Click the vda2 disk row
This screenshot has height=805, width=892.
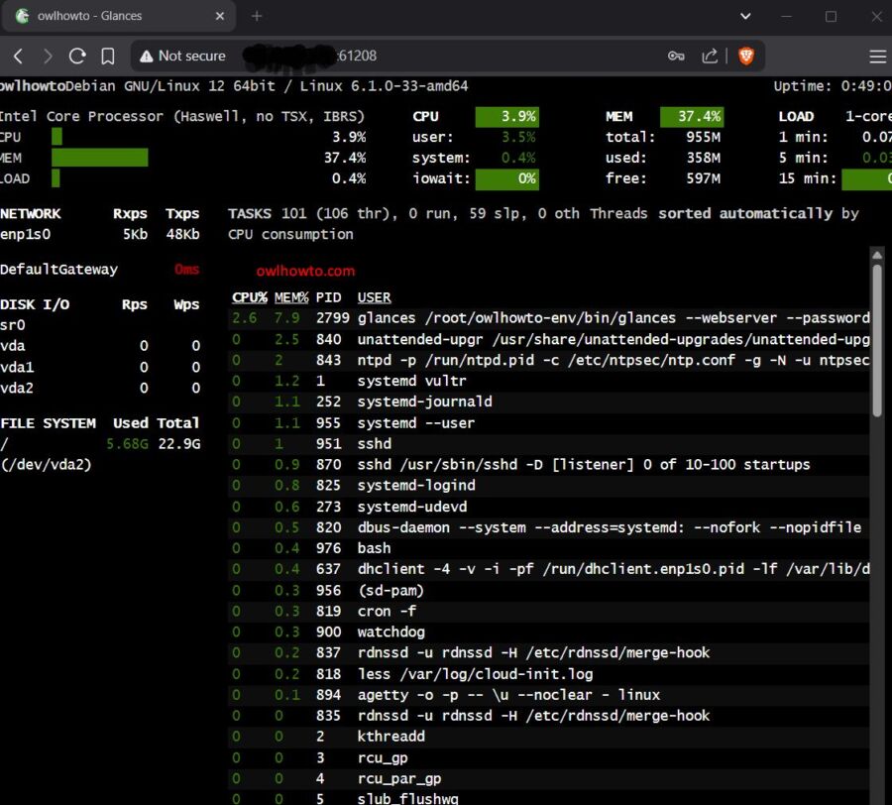[100, 388]
